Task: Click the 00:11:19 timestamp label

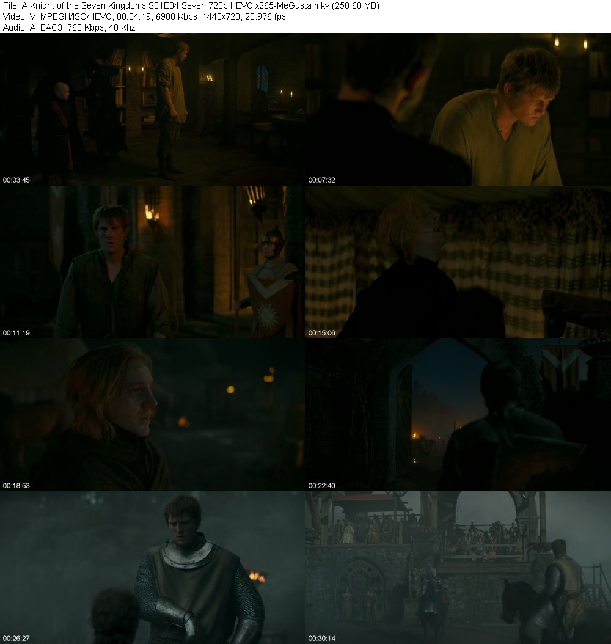Action: (x=16, y=333)
